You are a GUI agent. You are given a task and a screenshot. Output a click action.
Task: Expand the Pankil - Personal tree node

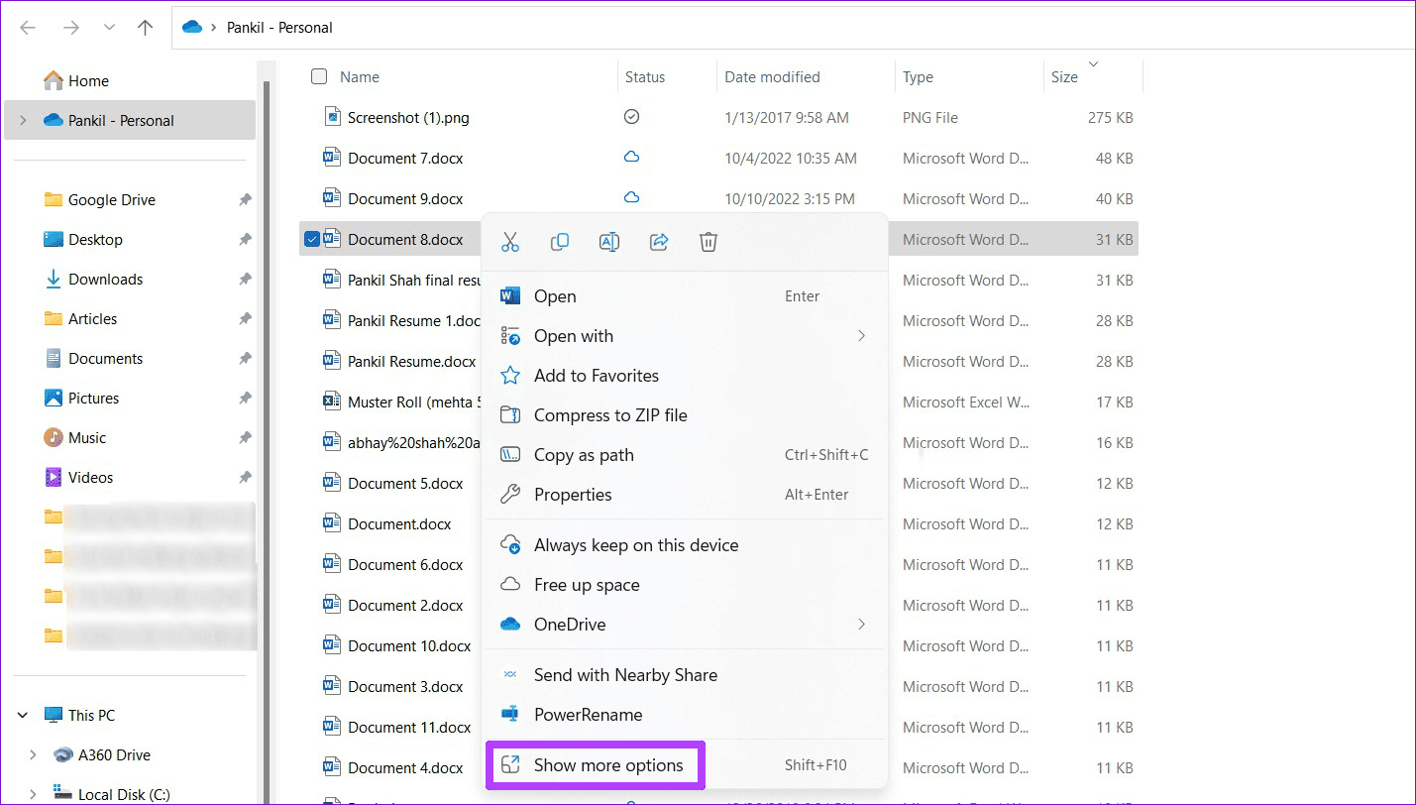tap(23, 120)
